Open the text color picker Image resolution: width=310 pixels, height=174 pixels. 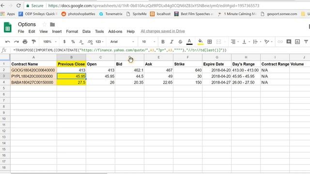click(x=189, y=42)
